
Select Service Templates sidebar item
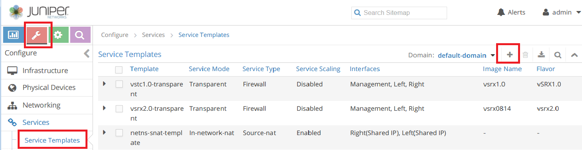coord(52,140)
